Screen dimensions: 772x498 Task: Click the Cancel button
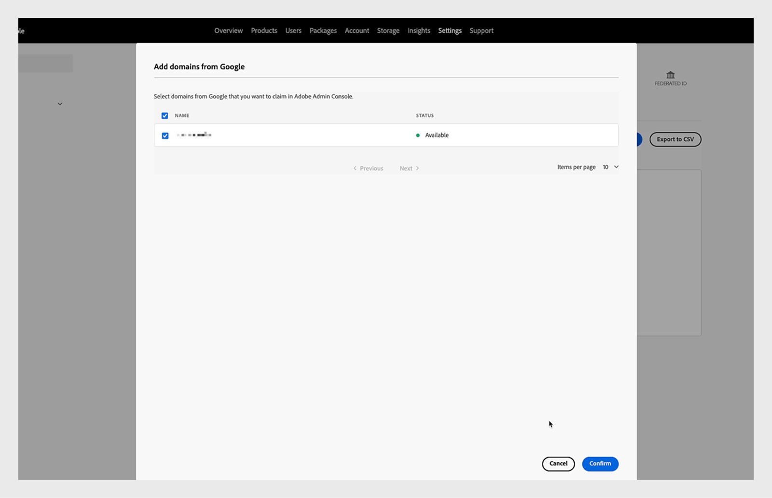(558, 464)
